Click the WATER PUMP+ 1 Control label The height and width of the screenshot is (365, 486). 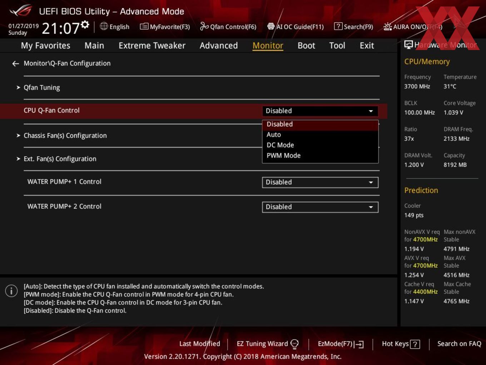[x=64, y=182]
